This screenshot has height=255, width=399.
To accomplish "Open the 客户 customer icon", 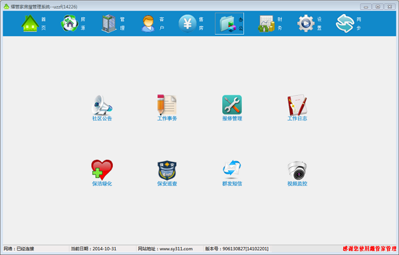I will pyautogui.click(x=148, y=23).
